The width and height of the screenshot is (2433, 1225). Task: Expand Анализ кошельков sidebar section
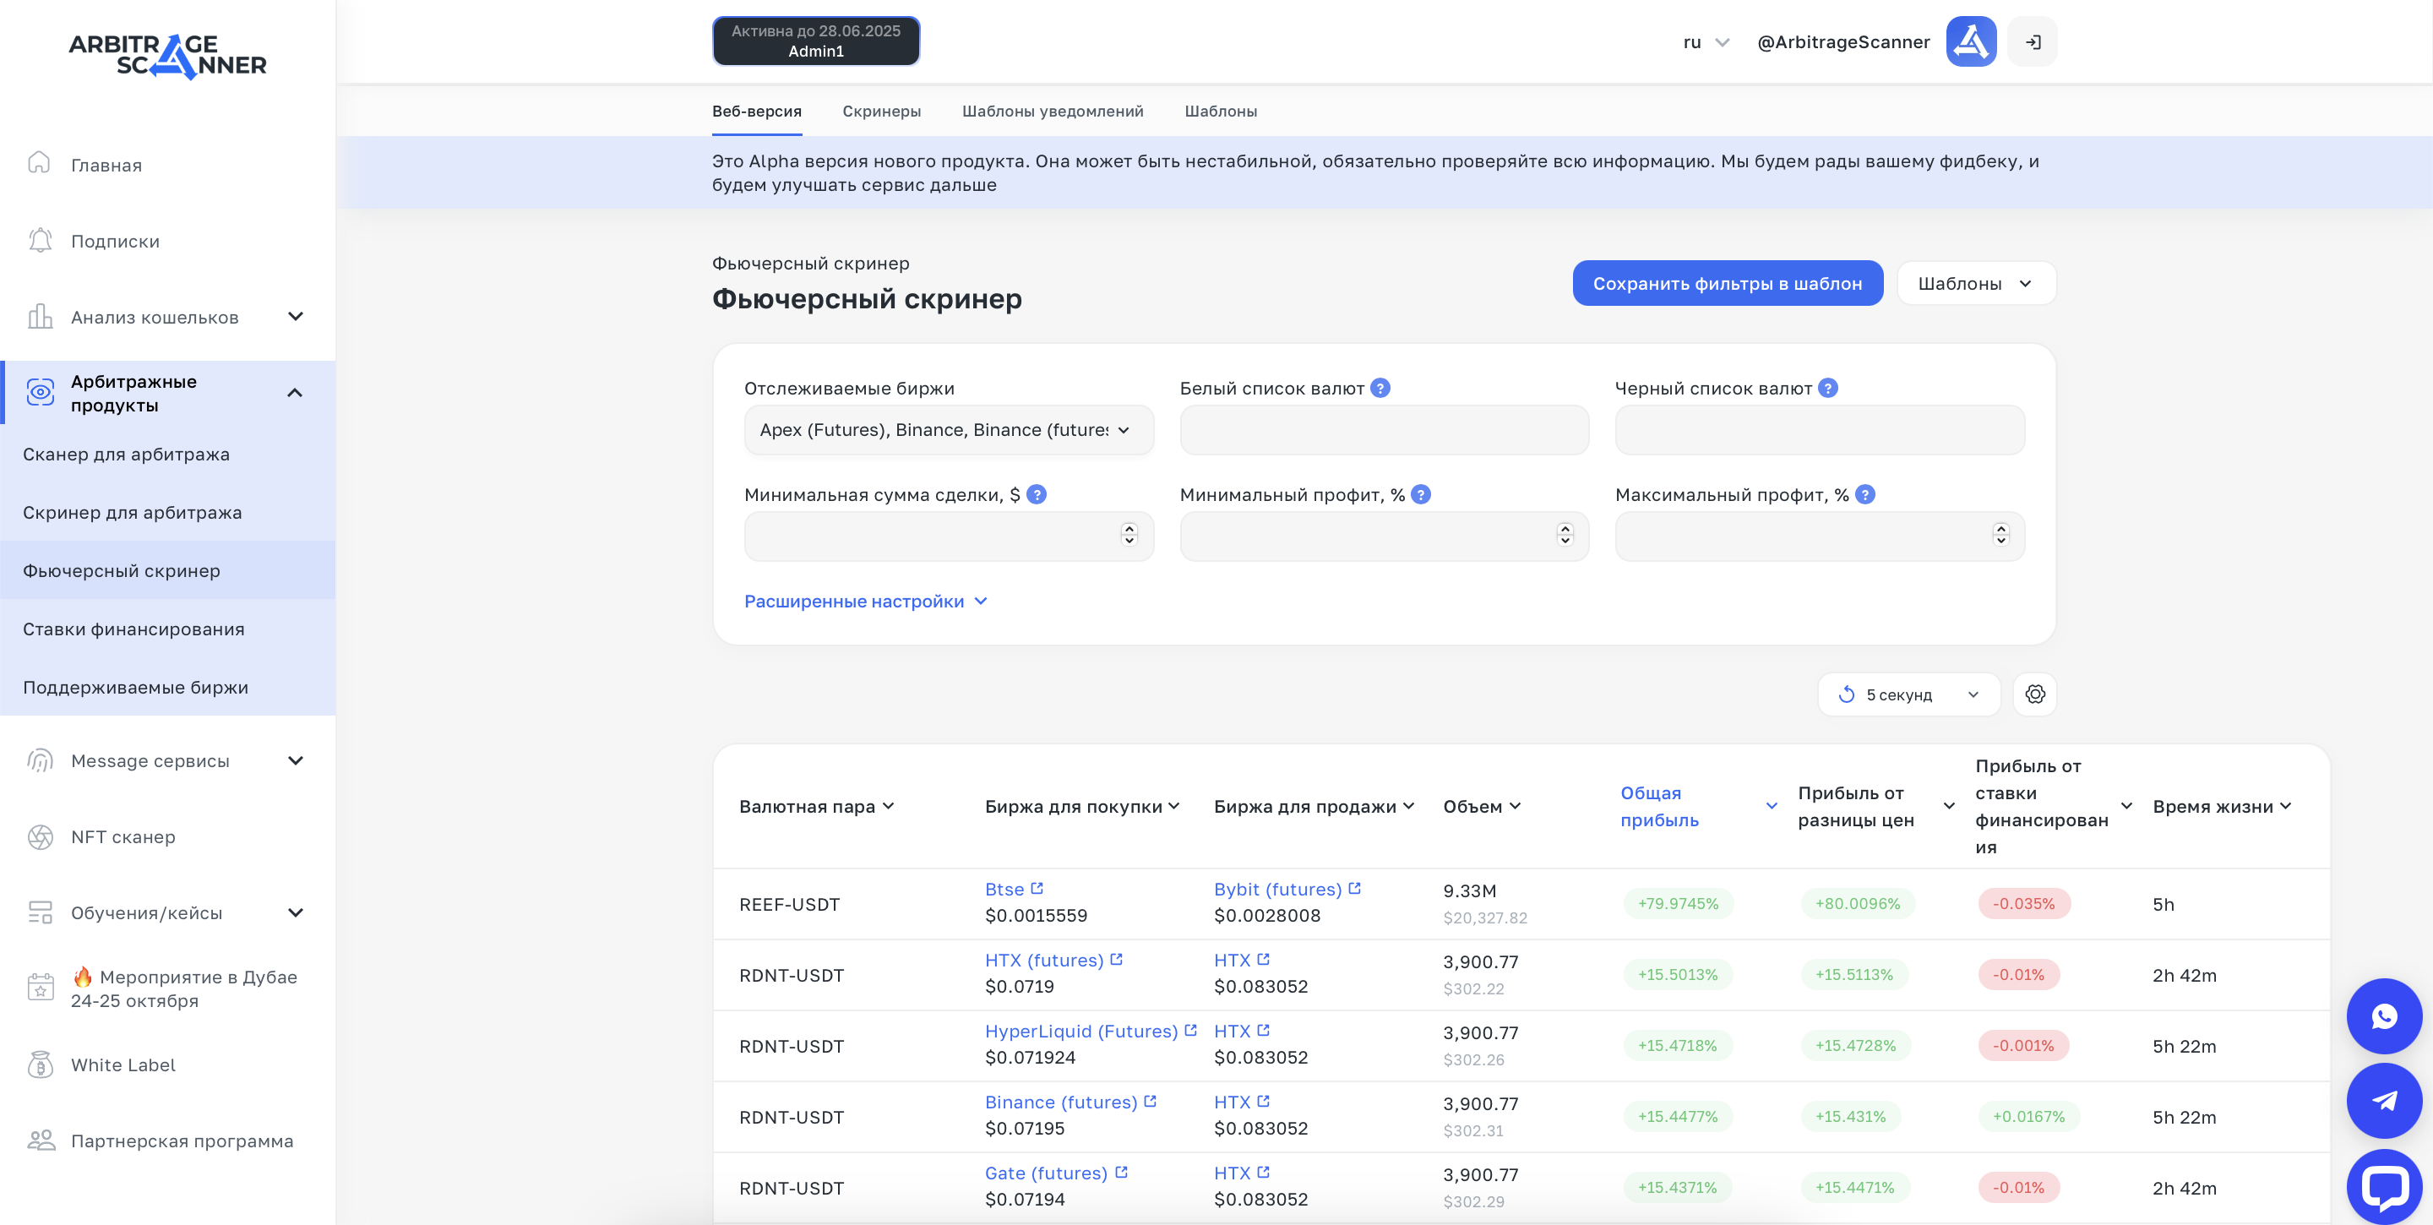[x=296, y=317]
